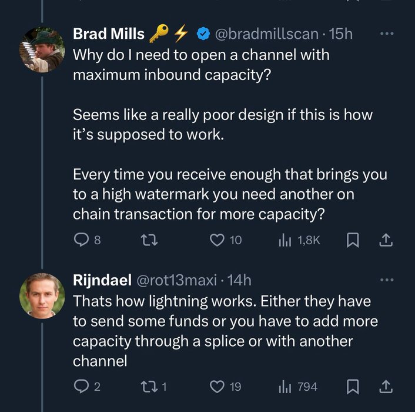Image resolution: width=415 pixels, height=412 pixels.
Task: Share Brad Mills' tweet
Action: (386, 240)
